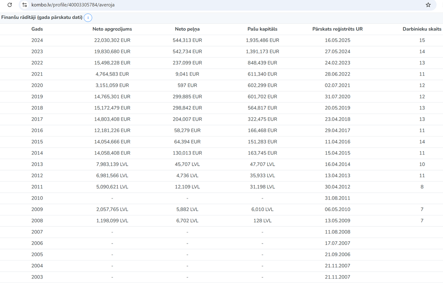Select registration date 17.07.2007
This screenshot has height=283, width=443.
(x=337, y=244)
